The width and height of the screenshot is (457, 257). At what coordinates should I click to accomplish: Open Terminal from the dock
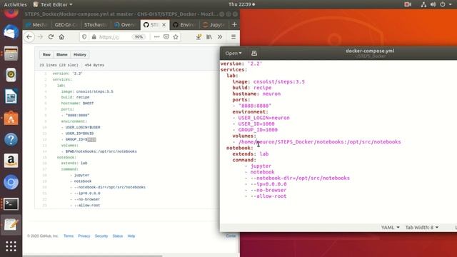point(11,204)
